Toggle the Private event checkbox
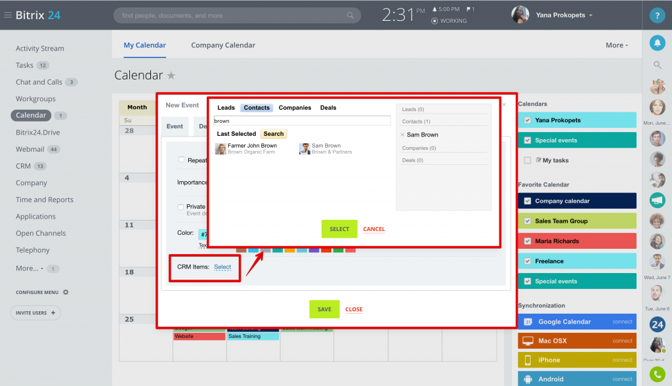672x386 pixels. (180, 207)
